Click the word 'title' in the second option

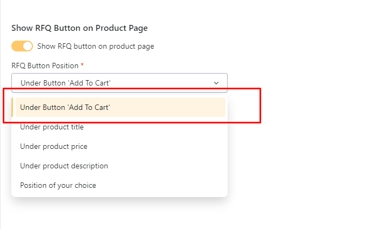click(x=75, y=127)
